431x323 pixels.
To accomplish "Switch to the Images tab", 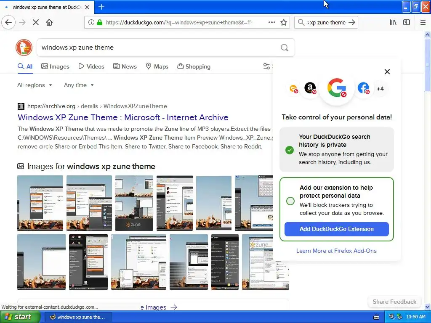I will coord(55,66).
